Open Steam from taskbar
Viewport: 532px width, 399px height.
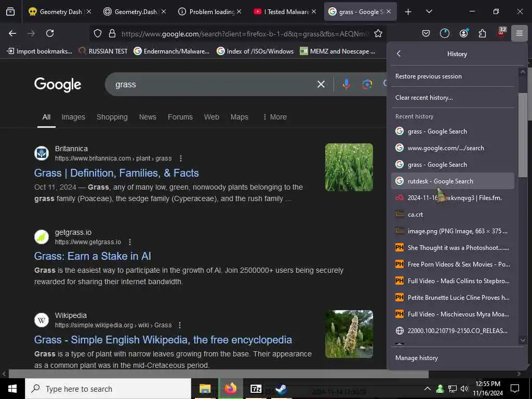pyautogui.click(x=281, y=389)
